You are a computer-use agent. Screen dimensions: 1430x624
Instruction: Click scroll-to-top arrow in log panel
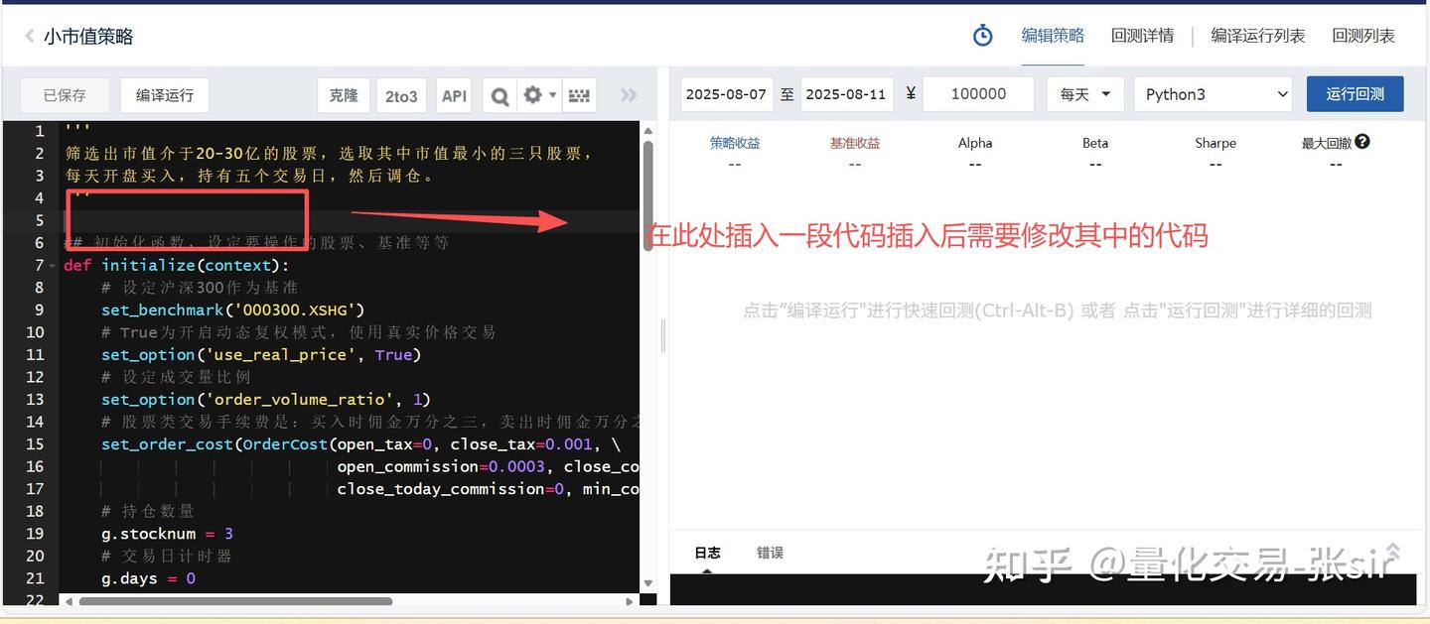(1393, 551)
